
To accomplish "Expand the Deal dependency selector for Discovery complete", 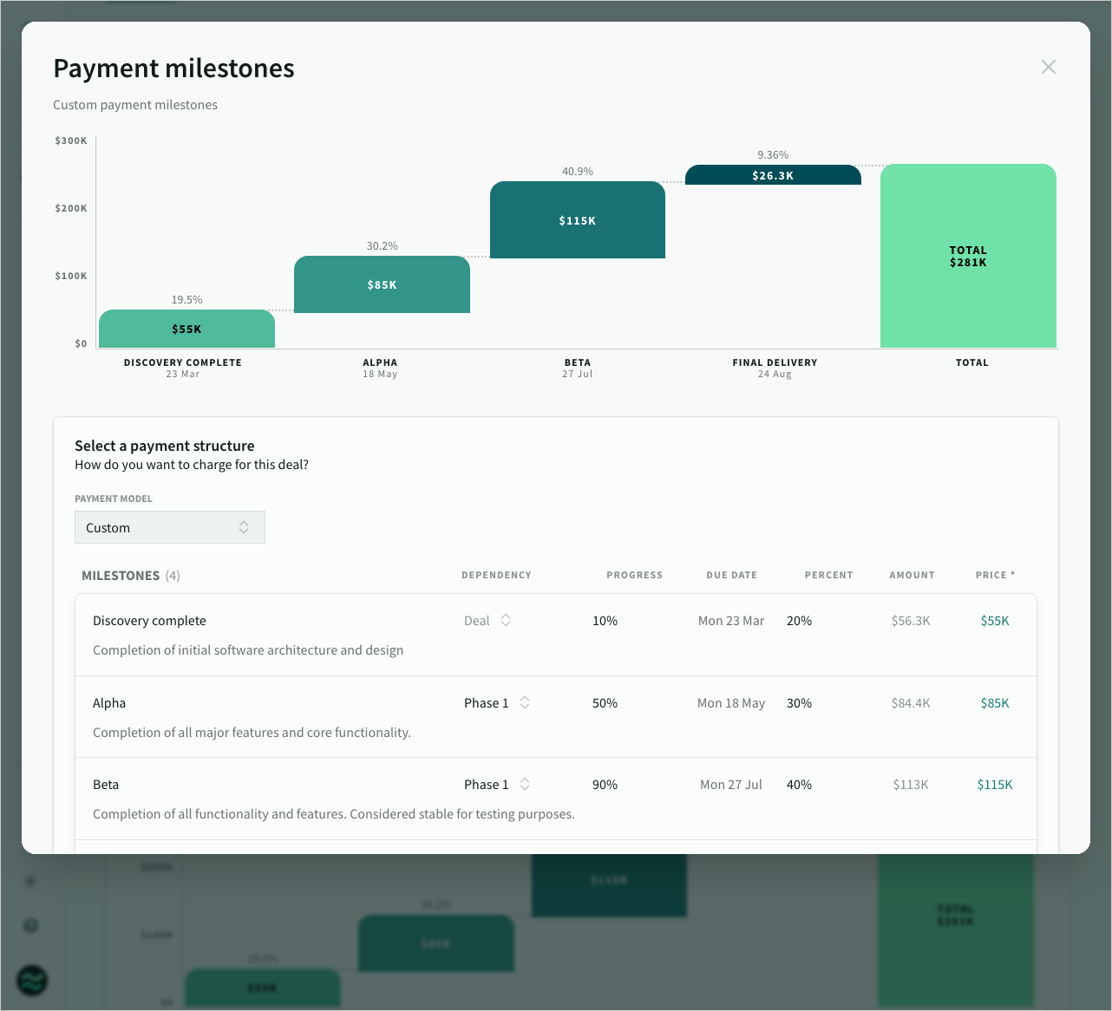I will (x=487, y=620).
